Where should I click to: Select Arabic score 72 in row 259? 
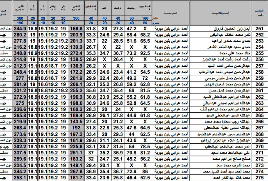coord(145,78)
